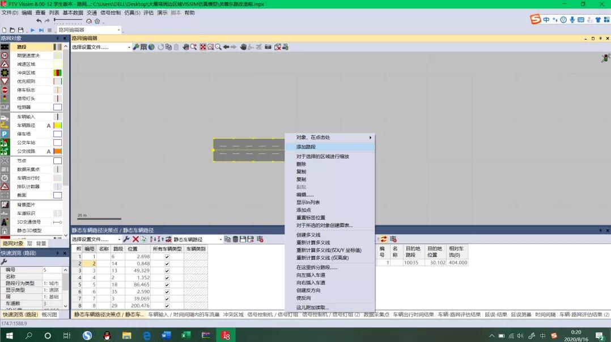Screen dimensions: 611x342
Task: Switch to 冲突区域 list tab
Action: pyautogui.click(x=234, y=314)
